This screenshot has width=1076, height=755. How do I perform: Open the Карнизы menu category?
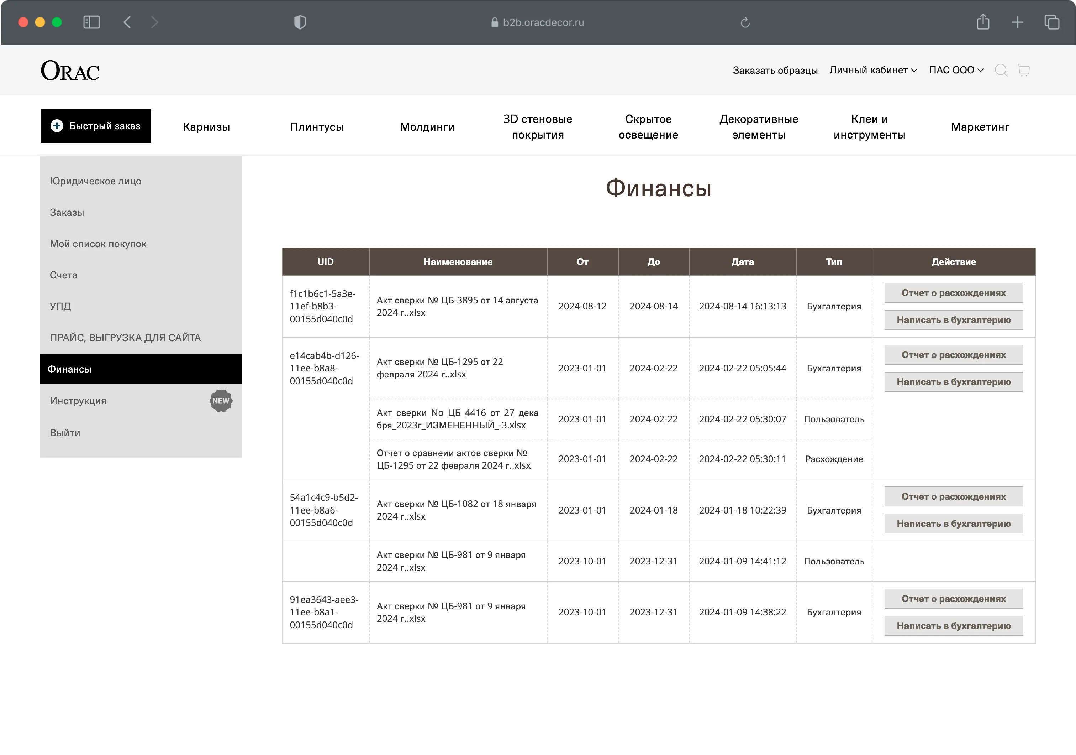click(x=206, y=127)
